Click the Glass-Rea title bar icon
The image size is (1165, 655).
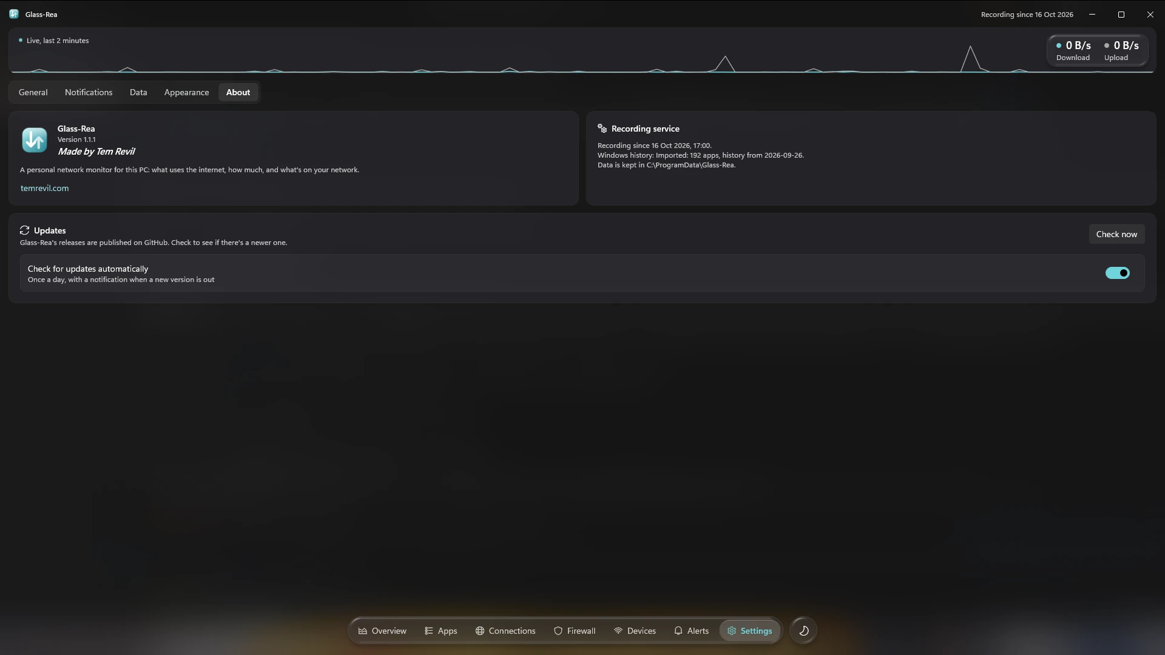(x=14, y=14)
